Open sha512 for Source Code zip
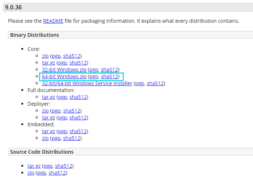 (57, 173)
